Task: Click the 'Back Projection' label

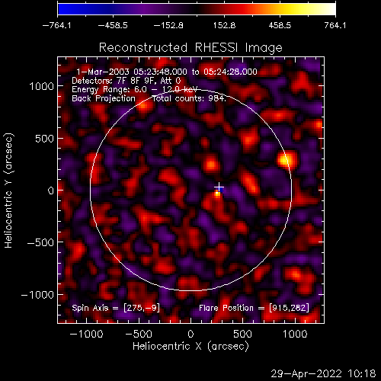Action: point(104,98)
